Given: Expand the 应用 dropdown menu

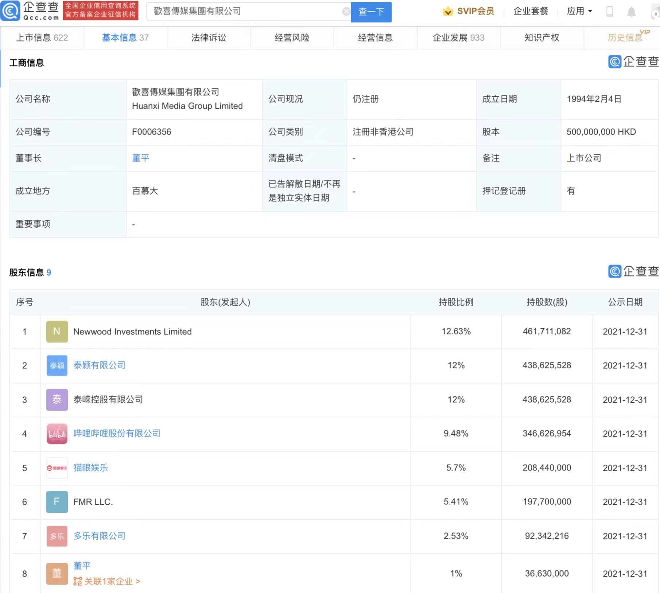Looking at the screenshot, I should tap(579, 11).
